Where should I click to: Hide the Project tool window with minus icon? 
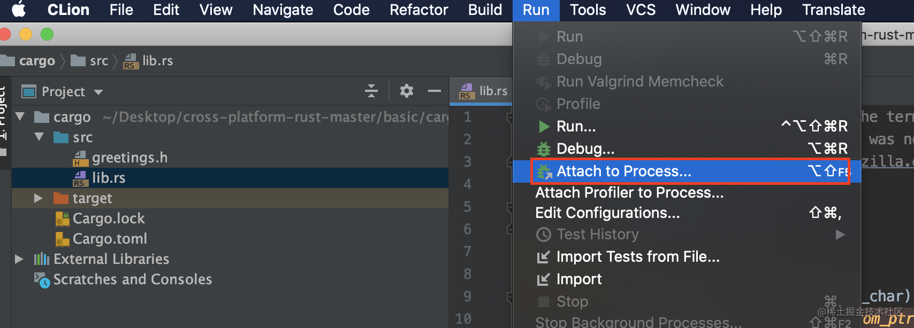click(x=435, y=91)
